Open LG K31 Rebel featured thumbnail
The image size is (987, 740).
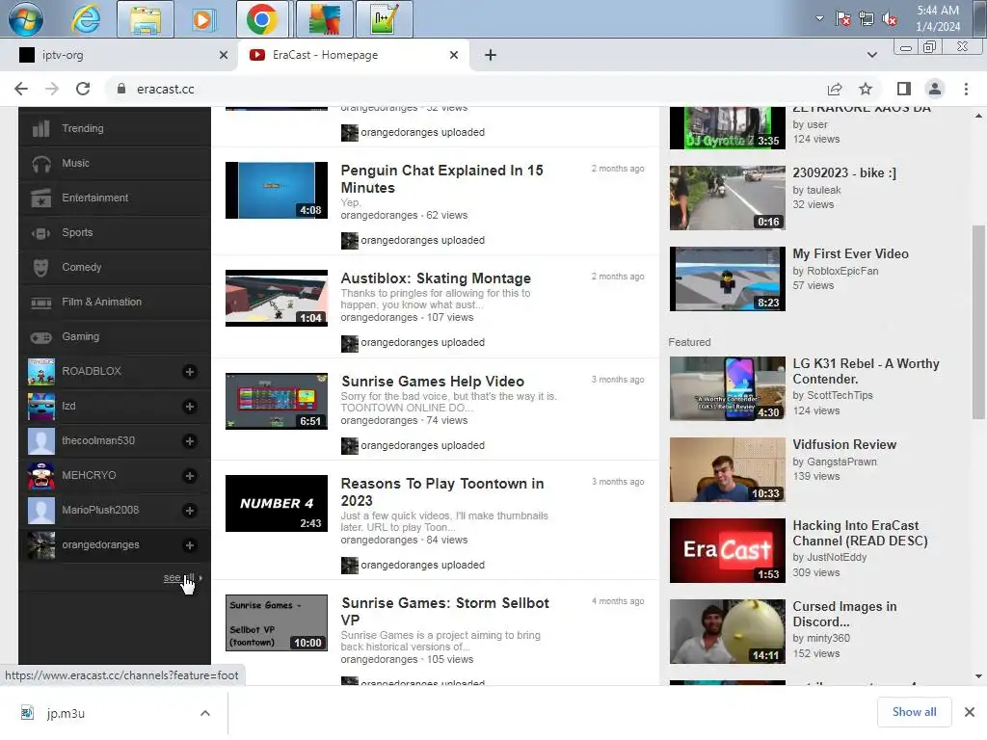727,389
